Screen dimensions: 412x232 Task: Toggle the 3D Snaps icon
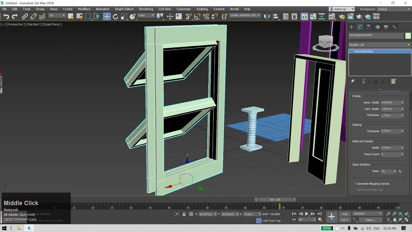tap(189, 16)
